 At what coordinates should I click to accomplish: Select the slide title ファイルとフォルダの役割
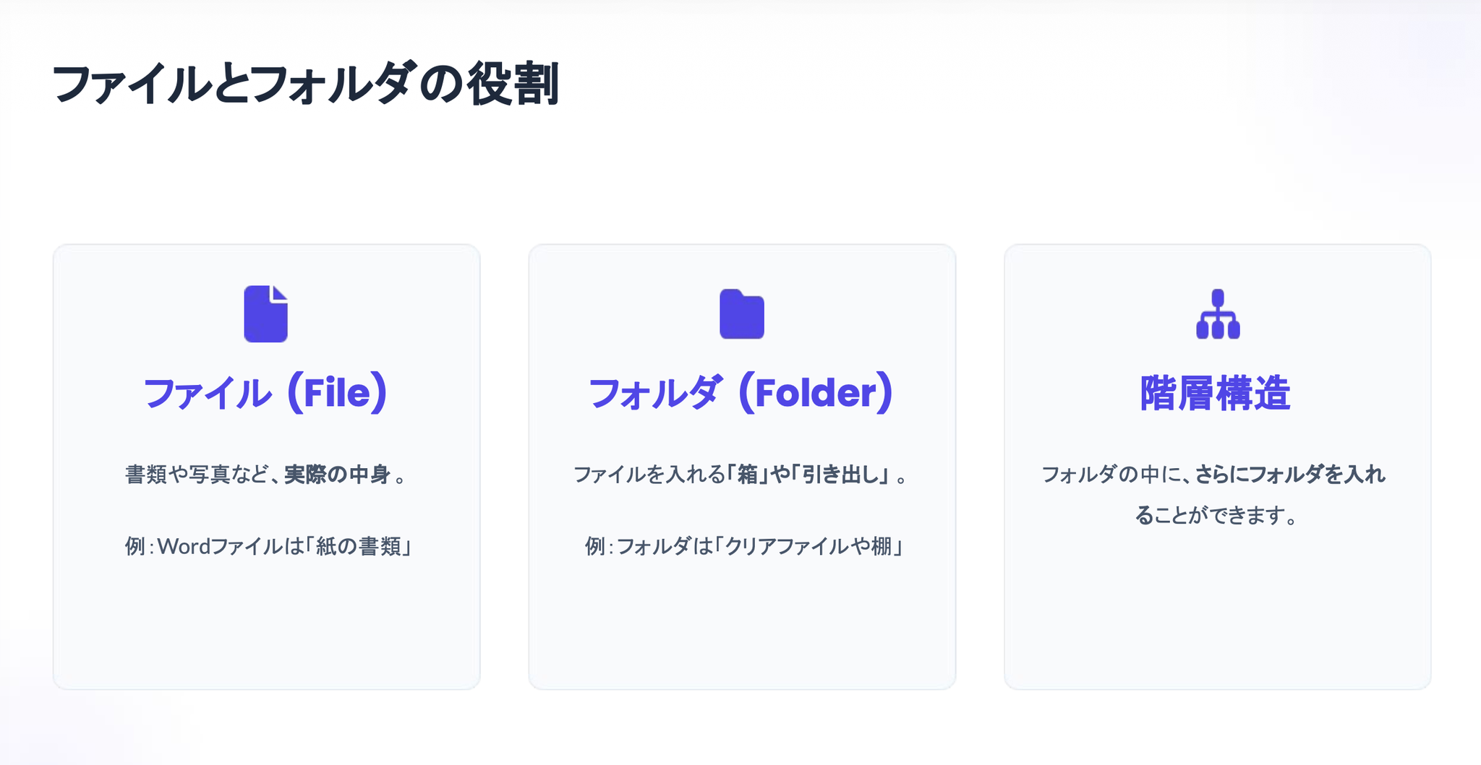coord(305,85)
